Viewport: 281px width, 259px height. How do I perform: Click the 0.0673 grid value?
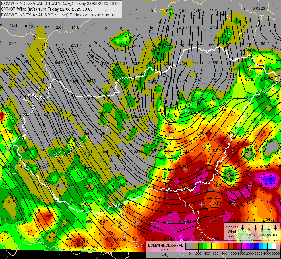[x=90, y=81]
